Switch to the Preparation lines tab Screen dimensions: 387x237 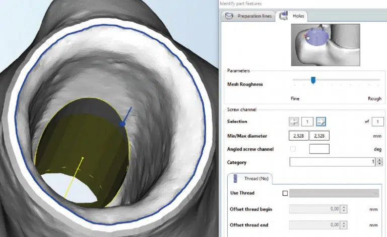[250, 16]
